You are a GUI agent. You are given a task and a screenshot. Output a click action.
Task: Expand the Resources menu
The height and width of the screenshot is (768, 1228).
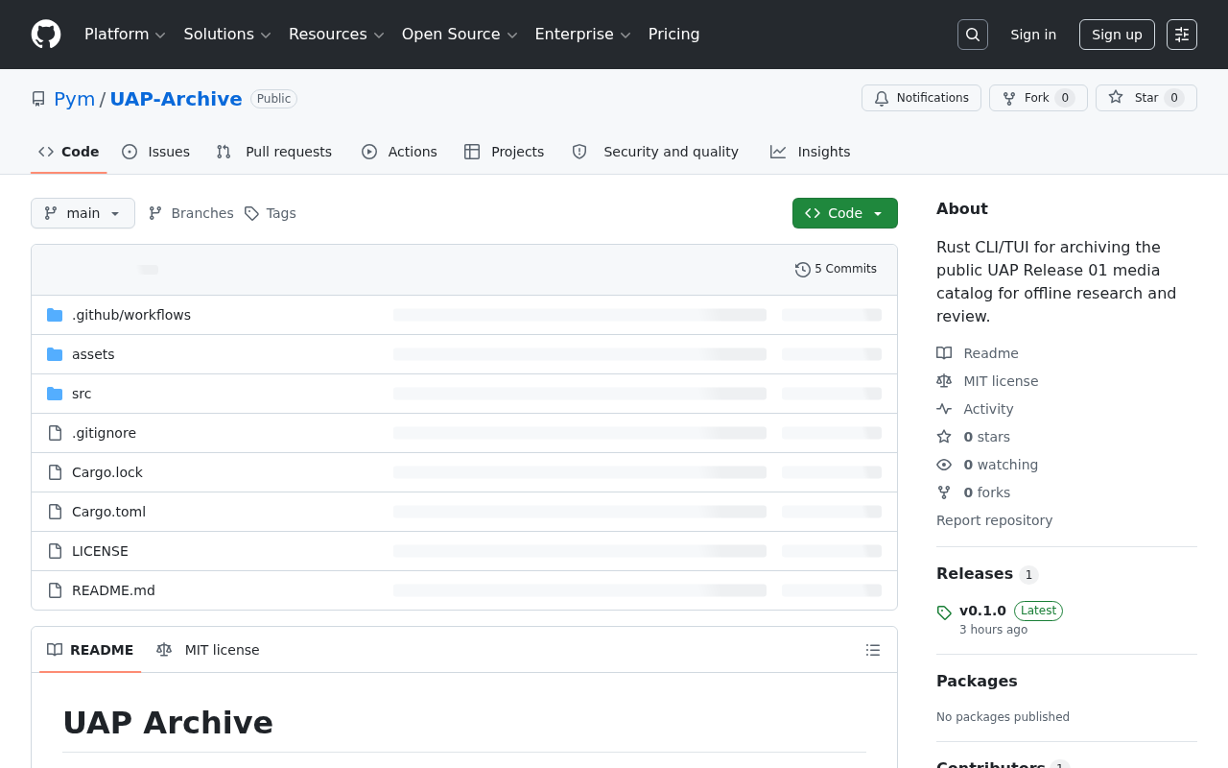click(336, 35)
